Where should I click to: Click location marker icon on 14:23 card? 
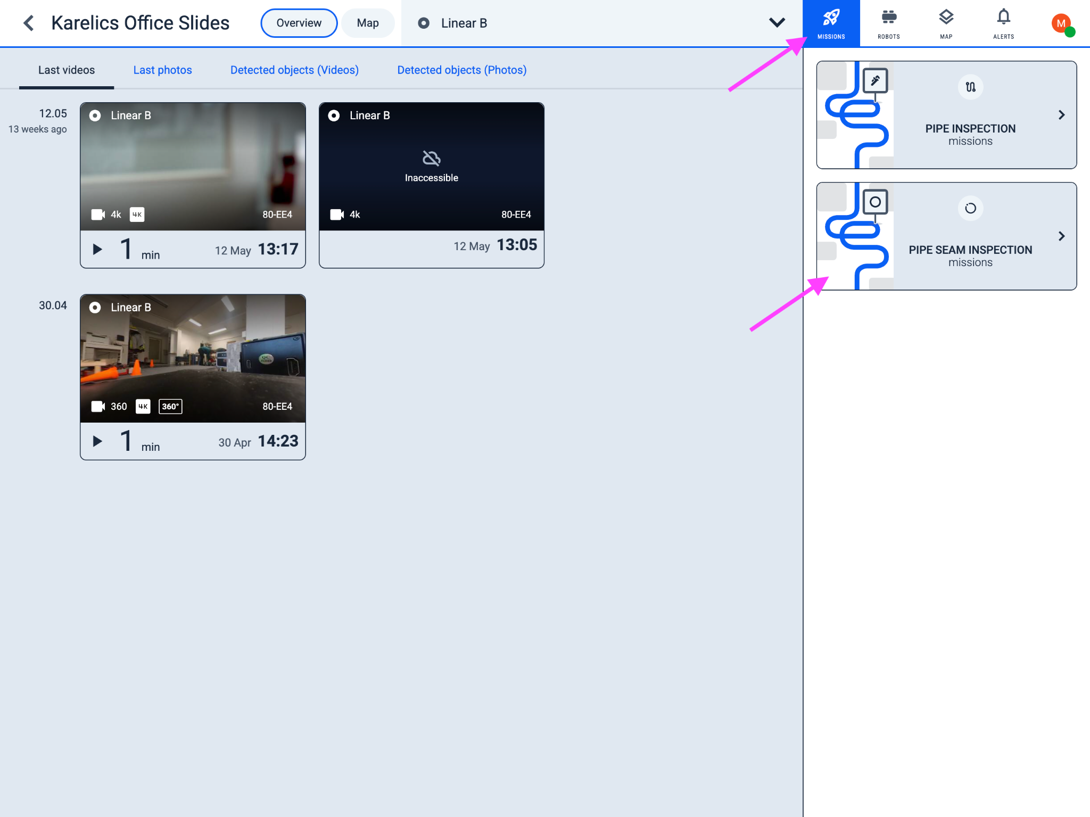[x=95, y=307]
